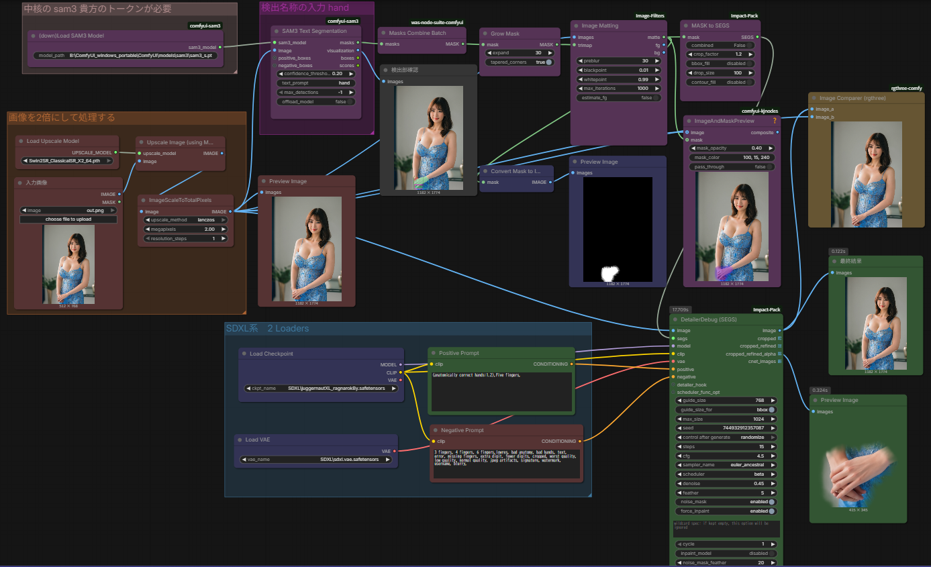Collapse the Load Checkpoint node via its dot
Viewport: 931px width, 567px height.
244,354
